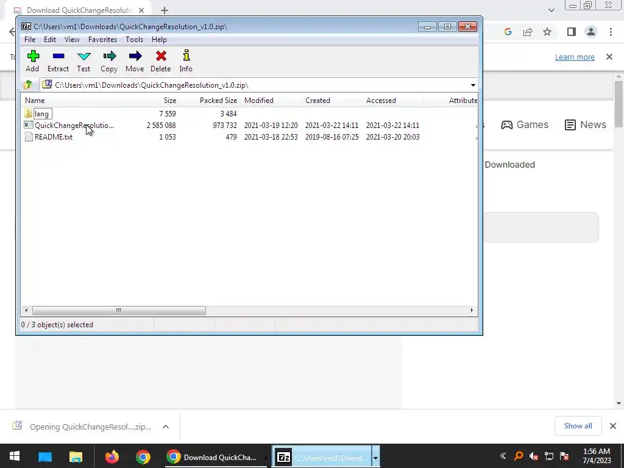The image size is (624, 468).
Task: Click the README.txt file icon
Action: pos(29,137)
